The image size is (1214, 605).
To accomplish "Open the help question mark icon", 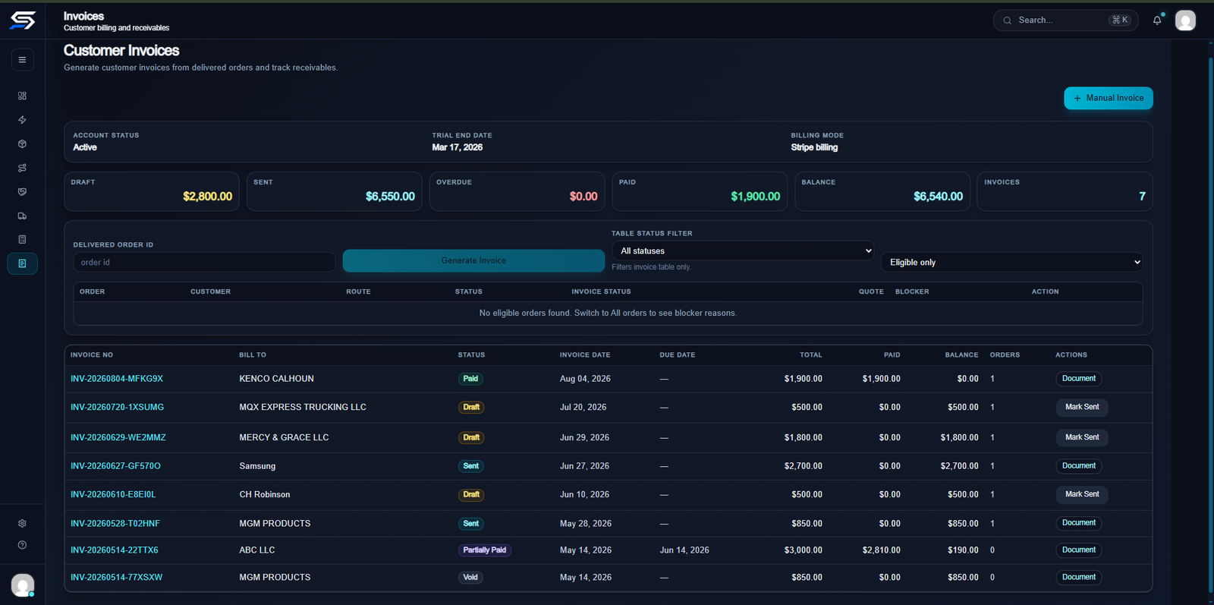I will coord(22,545).
